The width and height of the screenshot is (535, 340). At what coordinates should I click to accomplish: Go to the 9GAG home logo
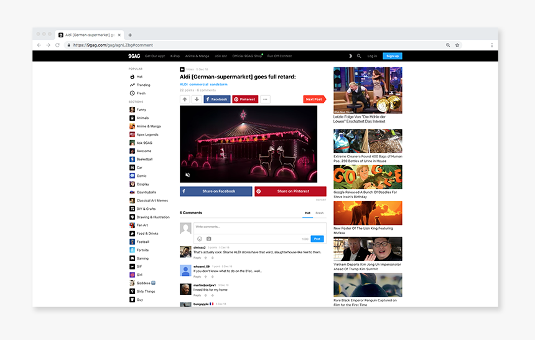coord(133,56)
